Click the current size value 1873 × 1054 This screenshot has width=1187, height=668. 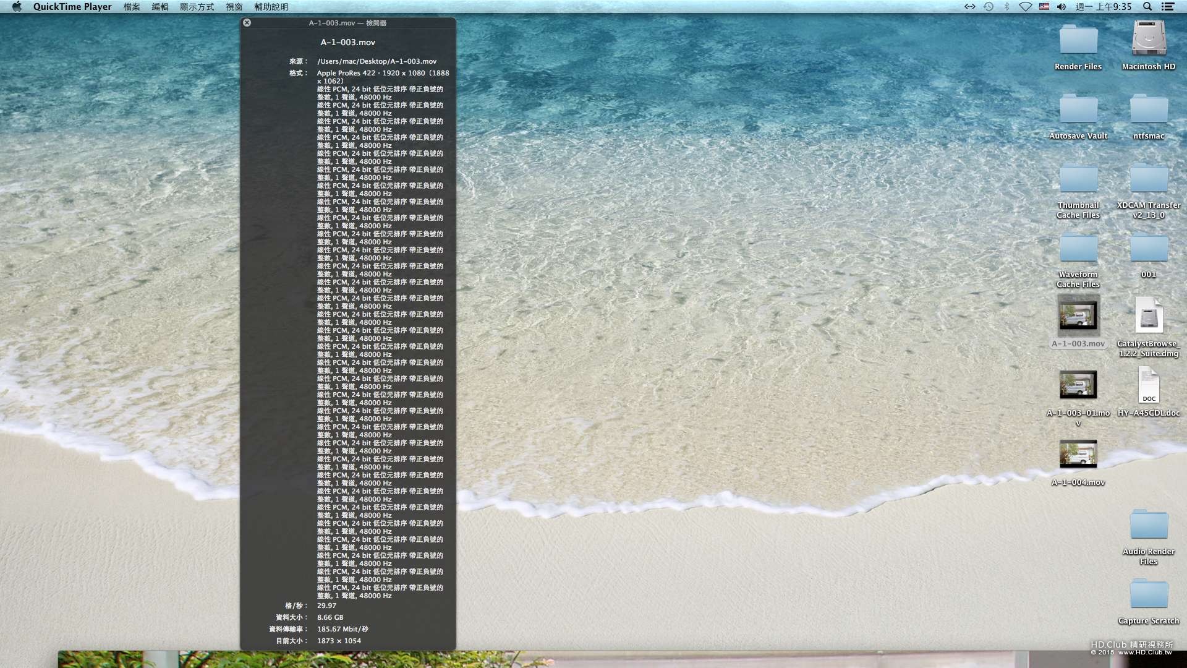339,641
